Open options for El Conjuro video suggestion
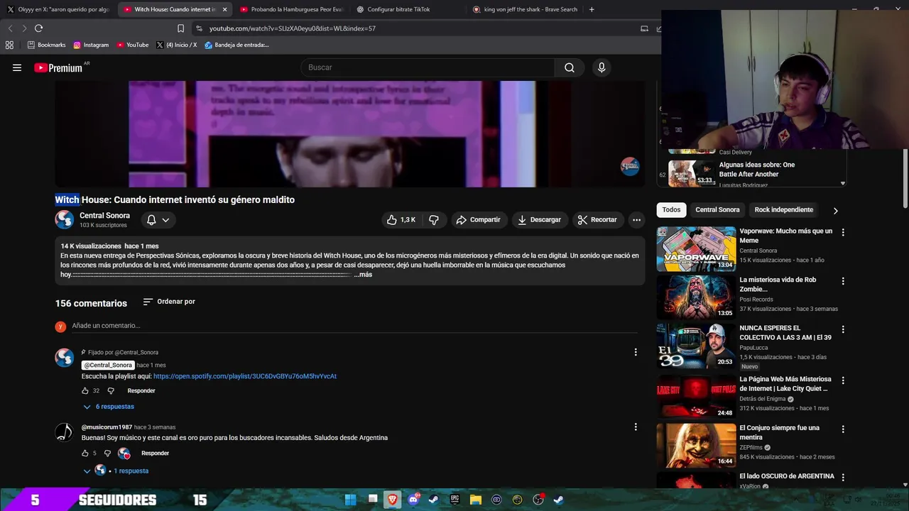909x511 pixels. pyautogui.click(x=843, y=429)
